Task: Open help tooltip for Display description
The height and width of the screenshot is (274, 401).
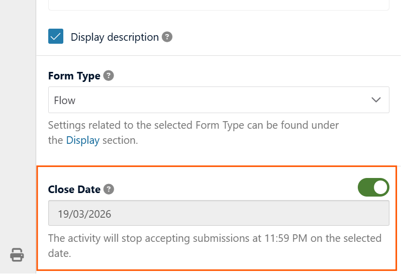Action: [167, 37]
